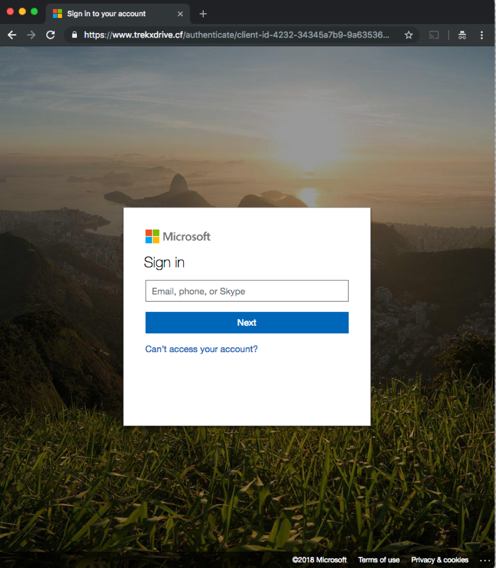This screenshot has height=568, width=496.
Task: Click the incognito icon in the toolbar
Action: pyautogui.click(x=462, y=35)
